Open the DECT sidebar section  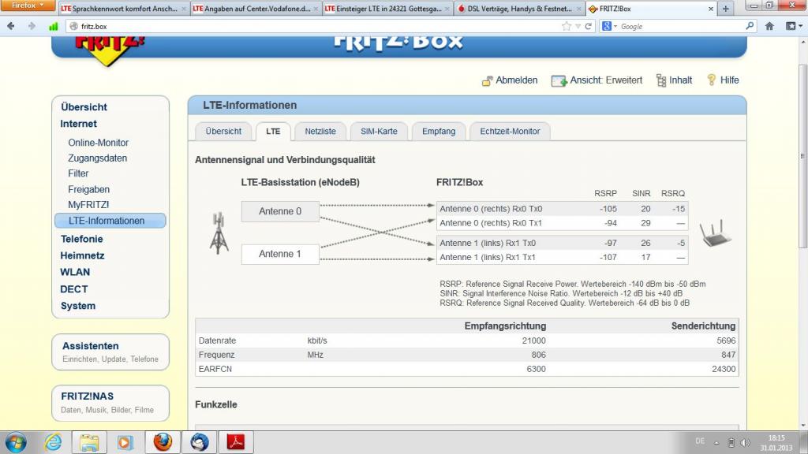(x=73, y=288)
